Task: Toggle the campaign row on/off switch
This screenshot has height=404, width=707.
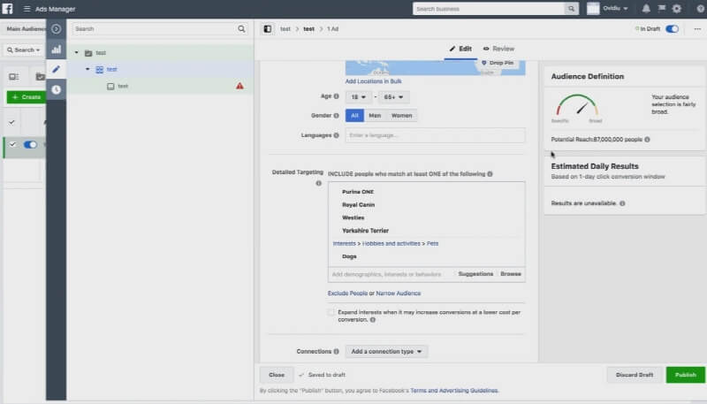Action: pyautogui.click(x=30, y=145)
